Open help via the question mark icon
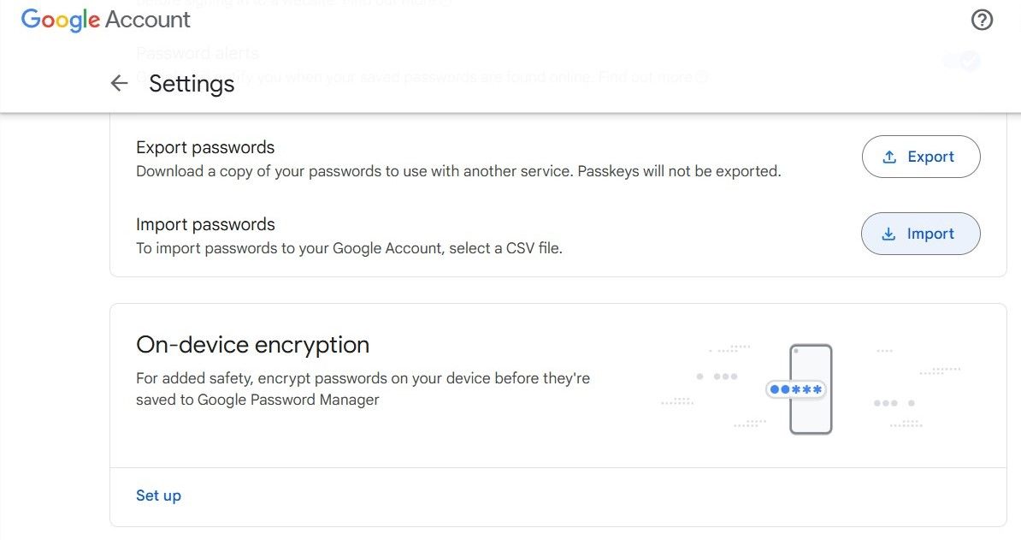 [x=982, y=19]
